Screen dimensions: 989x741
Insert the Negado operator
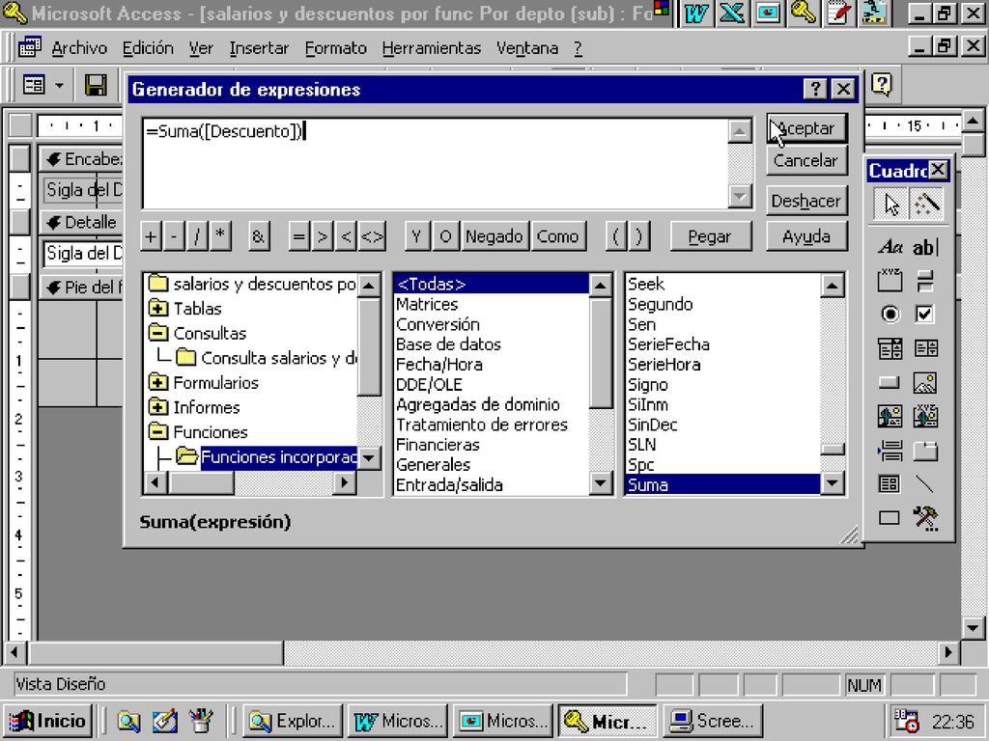[494, 237]
